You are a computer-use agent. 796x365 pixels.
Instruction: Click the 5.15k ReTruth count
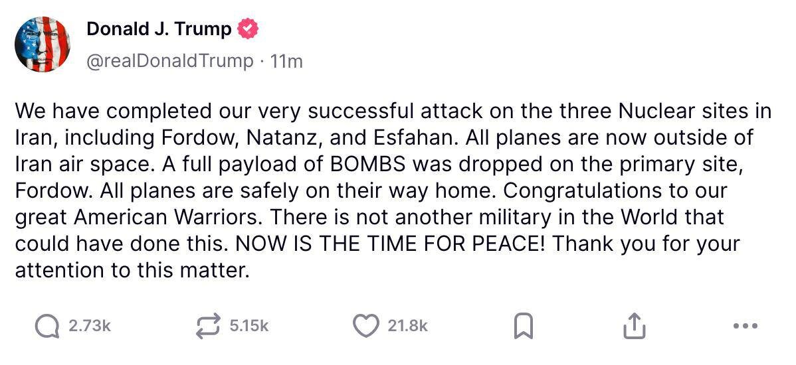coord(249,326)
